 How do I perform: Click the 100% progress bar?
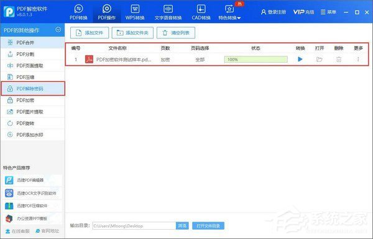(x=256, y=60)
